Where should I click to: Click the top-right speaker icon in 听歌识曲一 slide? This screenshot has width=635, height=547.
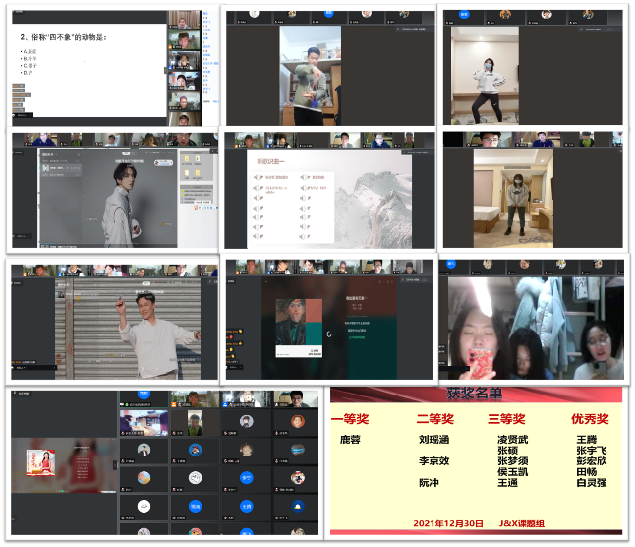304,177
